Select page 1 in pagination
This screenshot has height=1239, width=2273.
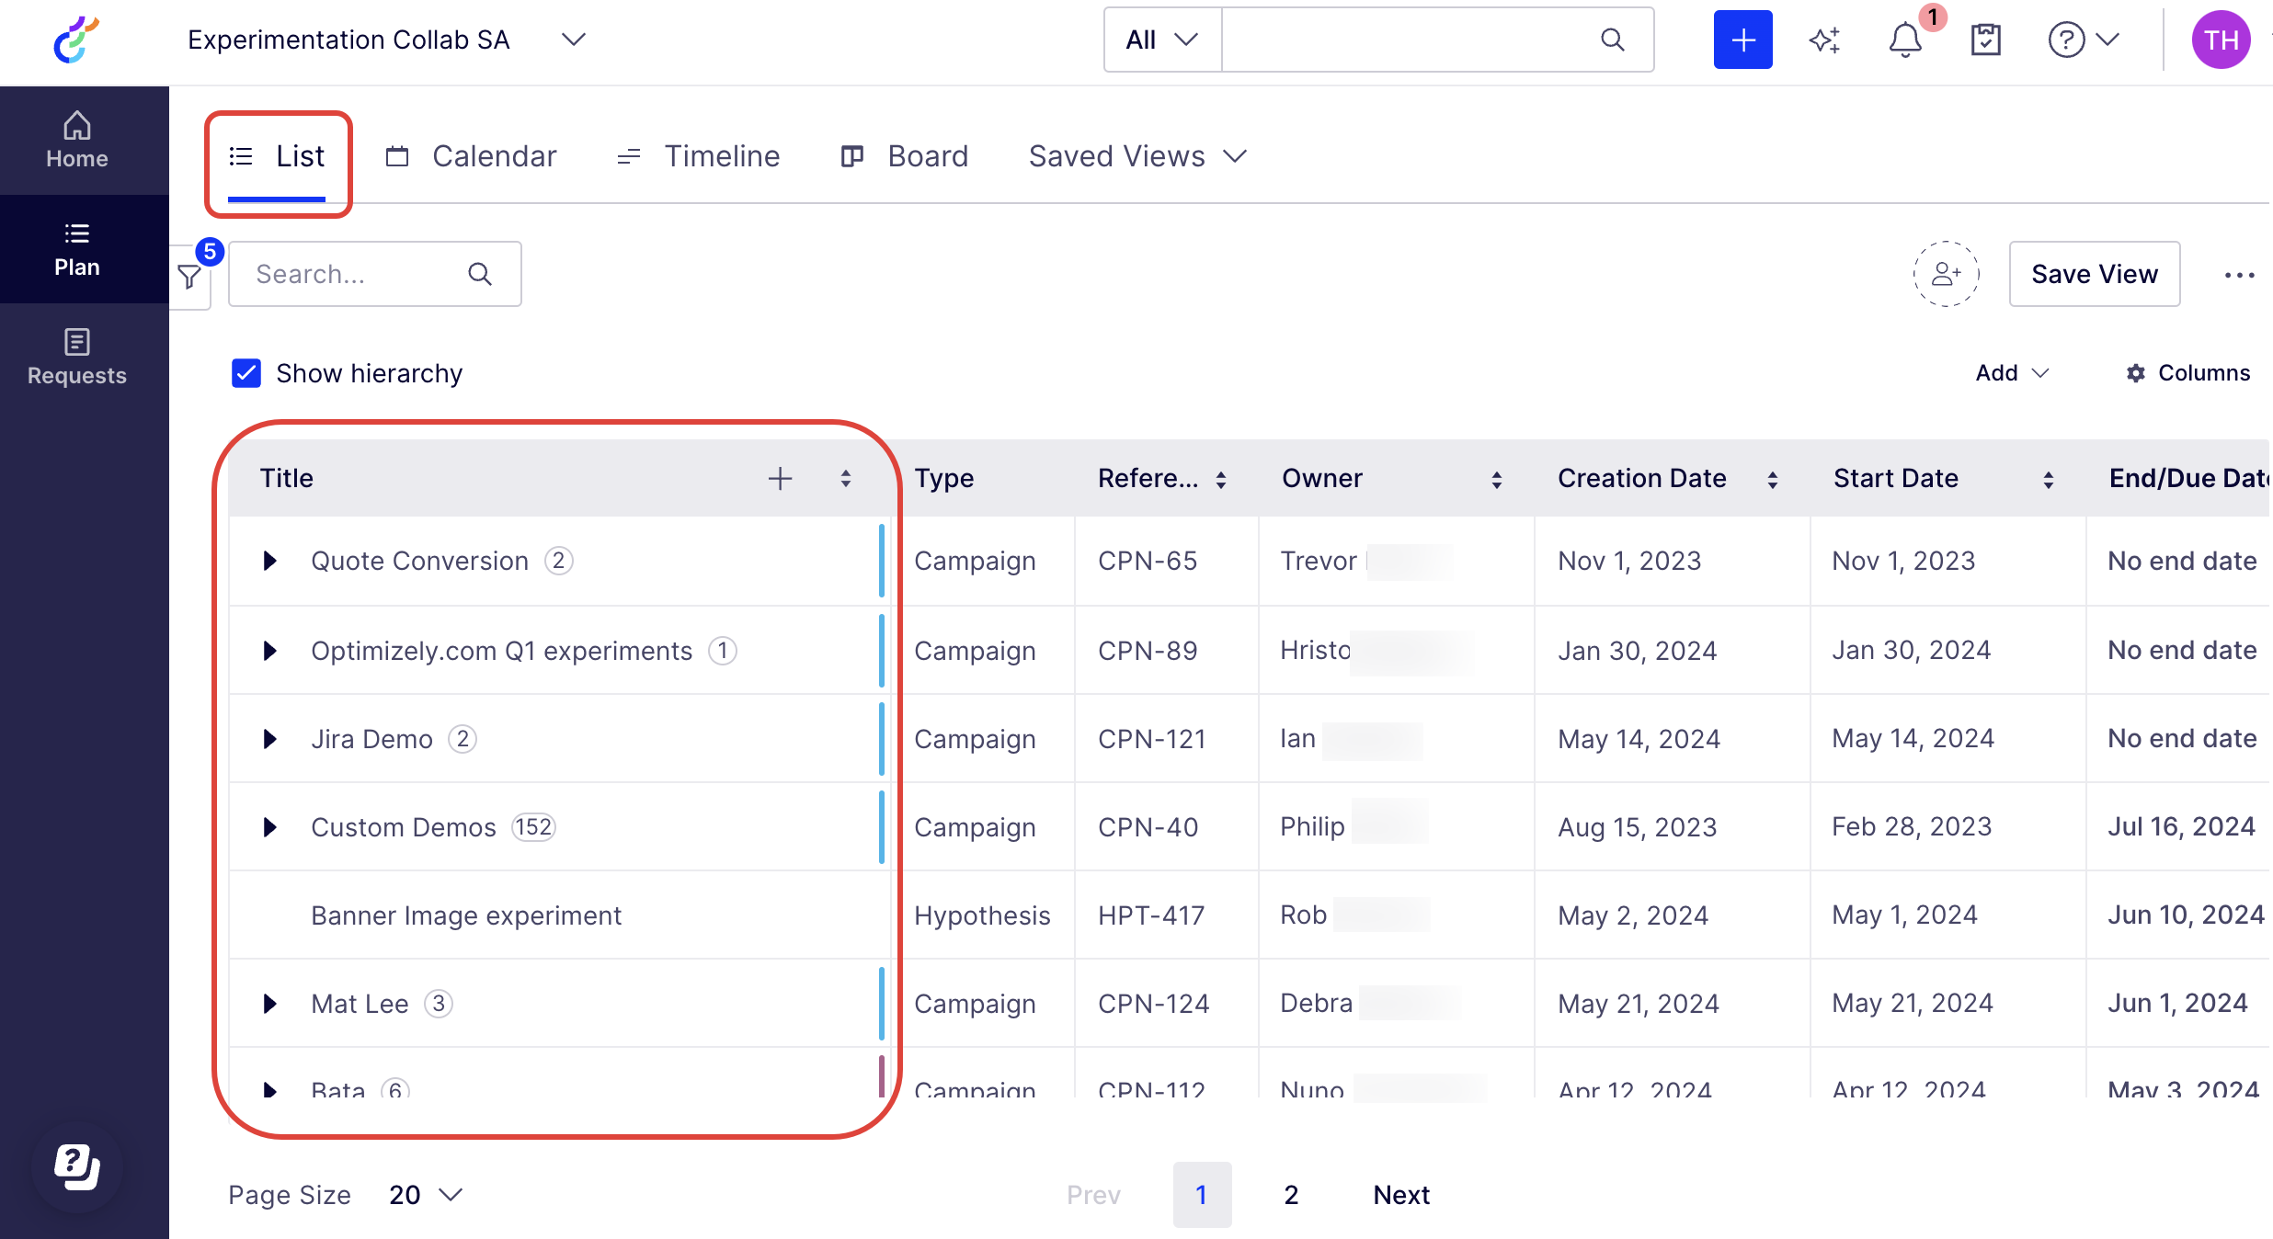coord(1202,1195)
